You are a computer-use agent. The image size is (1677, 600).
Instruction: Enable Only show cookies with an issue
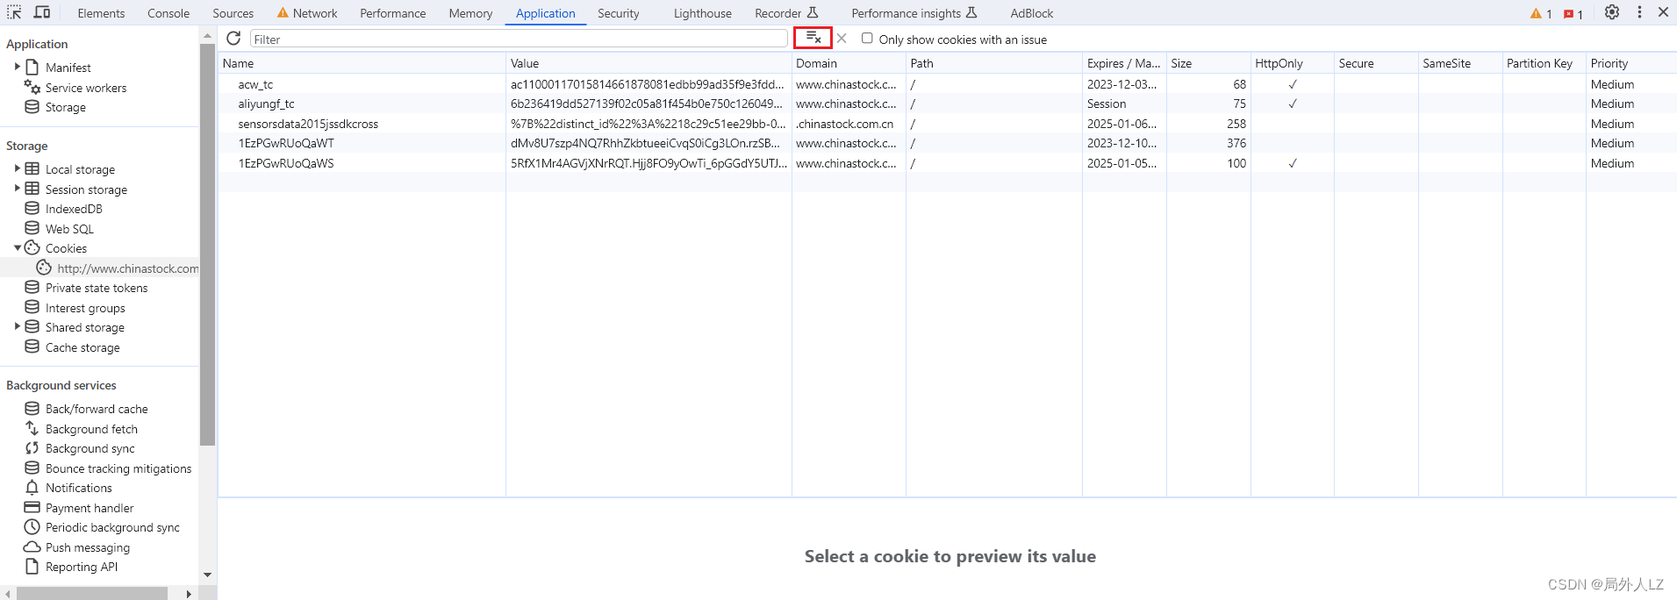pyautogui.click(x=867, y=39)
